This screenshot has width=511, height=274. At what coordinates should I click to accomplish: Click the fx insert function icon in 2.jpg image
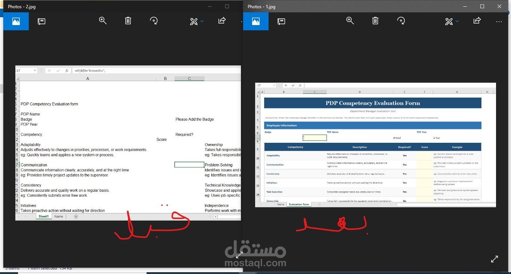(x=67, y=70)
